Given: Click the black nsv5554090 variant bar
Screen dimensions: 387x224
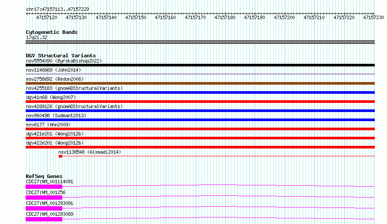Looking at the screenshot, I should (x=200, y=65).
